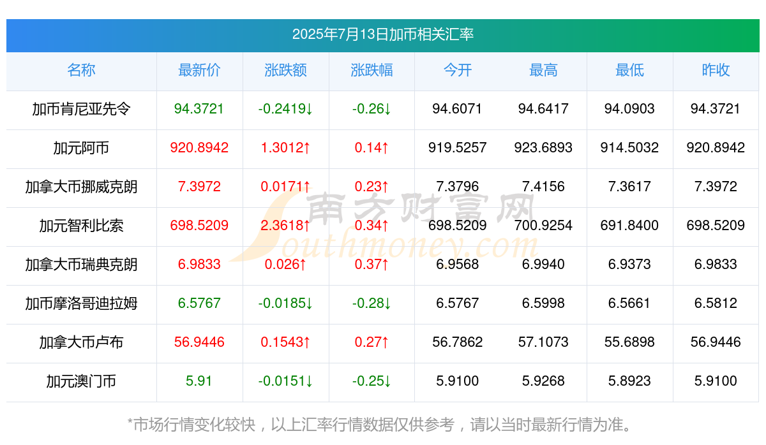The height and width of the screenshot is (445, 766).
Task: Select the 最低 column header
Action: coord(629,70)
